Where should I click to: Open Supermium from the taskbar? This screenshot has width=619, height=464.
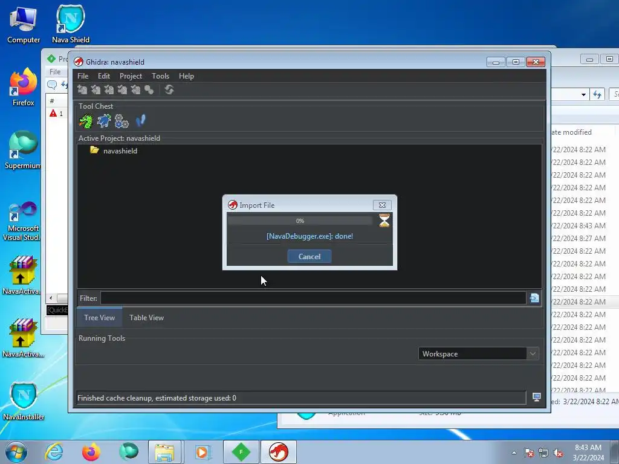[129, 452]
